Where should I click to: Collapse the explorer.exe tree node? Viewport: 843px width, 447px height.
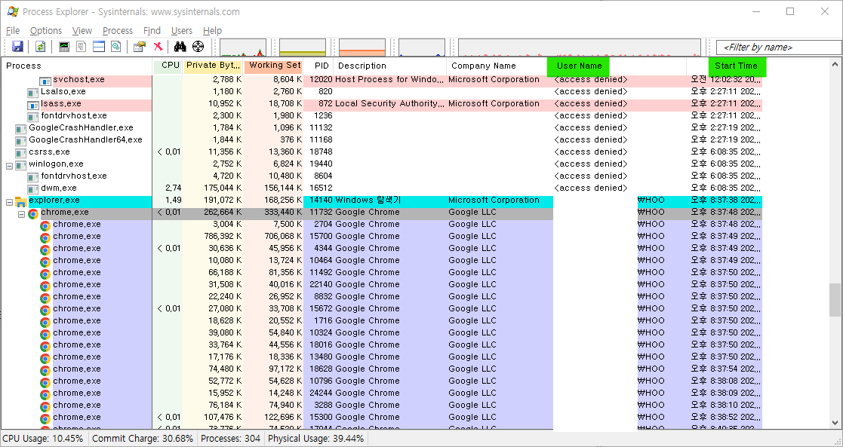pyautogui.click(x=9, y=202)
